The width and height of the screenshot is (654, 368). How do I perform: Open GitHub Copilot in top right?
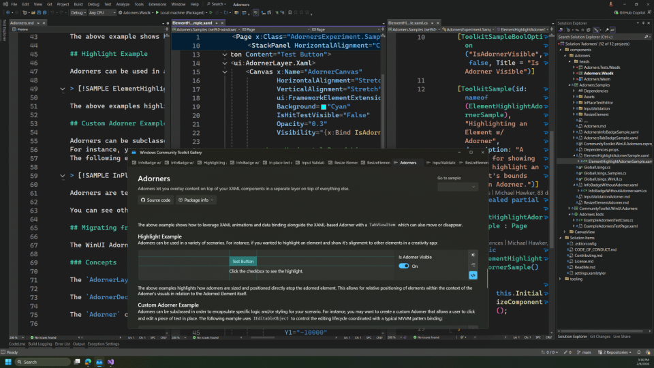click(630, 12)
